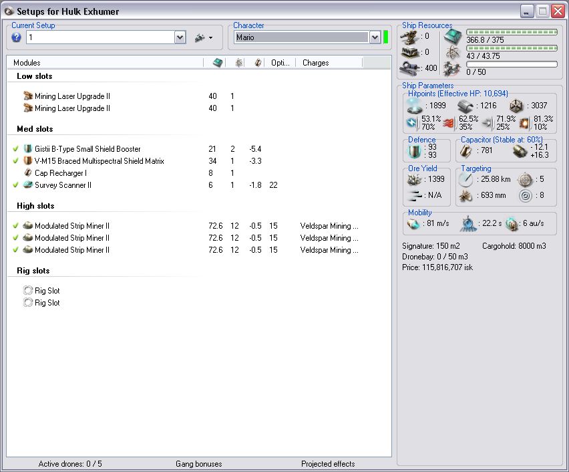Click the warp speed 6 au/s icon
The width and height of the screenshot is (569, 472).
click(512, 224)
